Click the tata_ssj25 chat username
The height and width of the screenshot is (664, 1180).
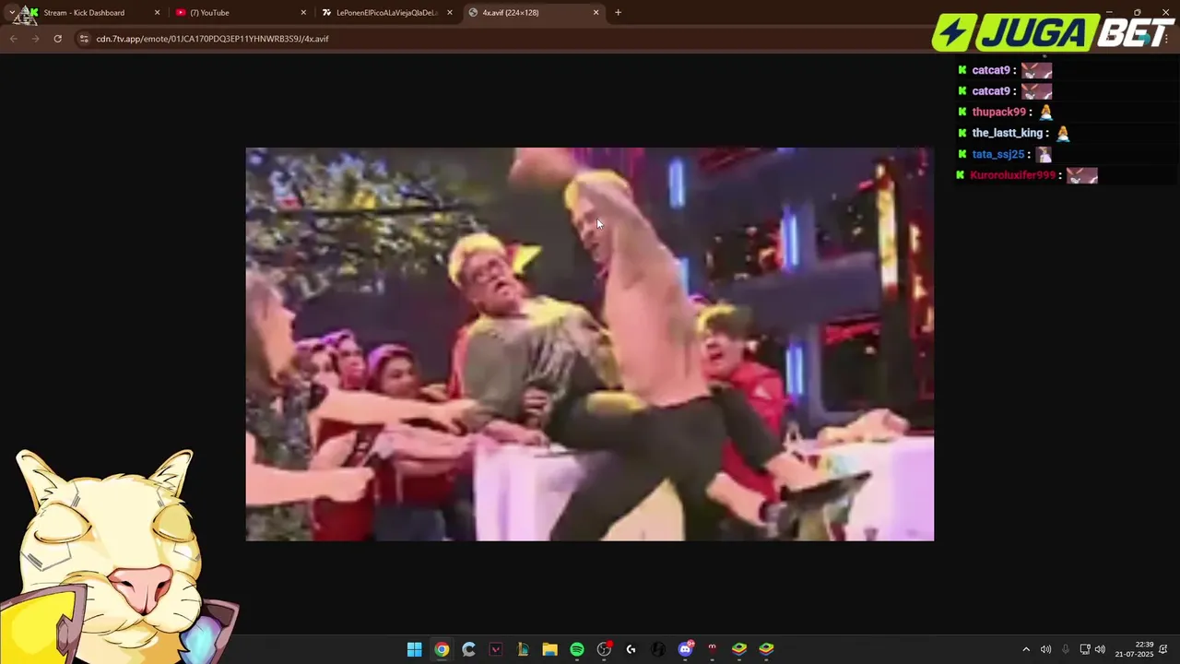tap(997, 154)
